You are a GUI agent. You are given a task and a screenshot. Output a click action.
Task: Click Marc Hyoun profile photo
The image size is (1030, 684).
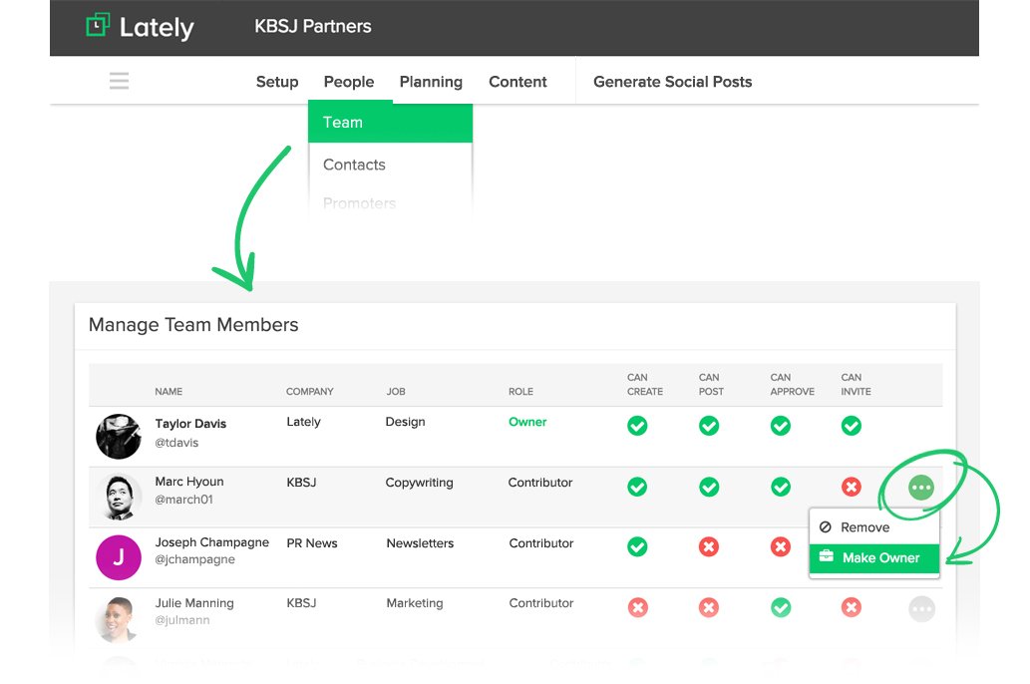point(119,497)
